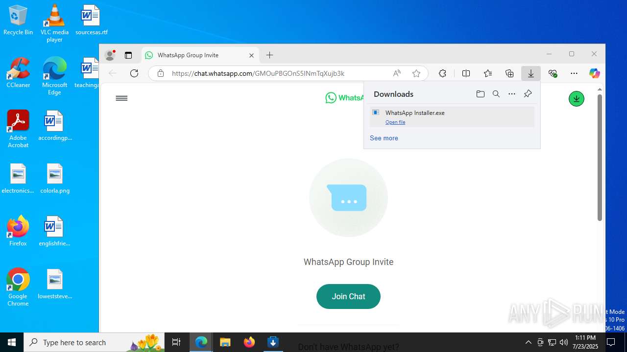
Task: Open the network icon in tray
Action: click(552, 342)
